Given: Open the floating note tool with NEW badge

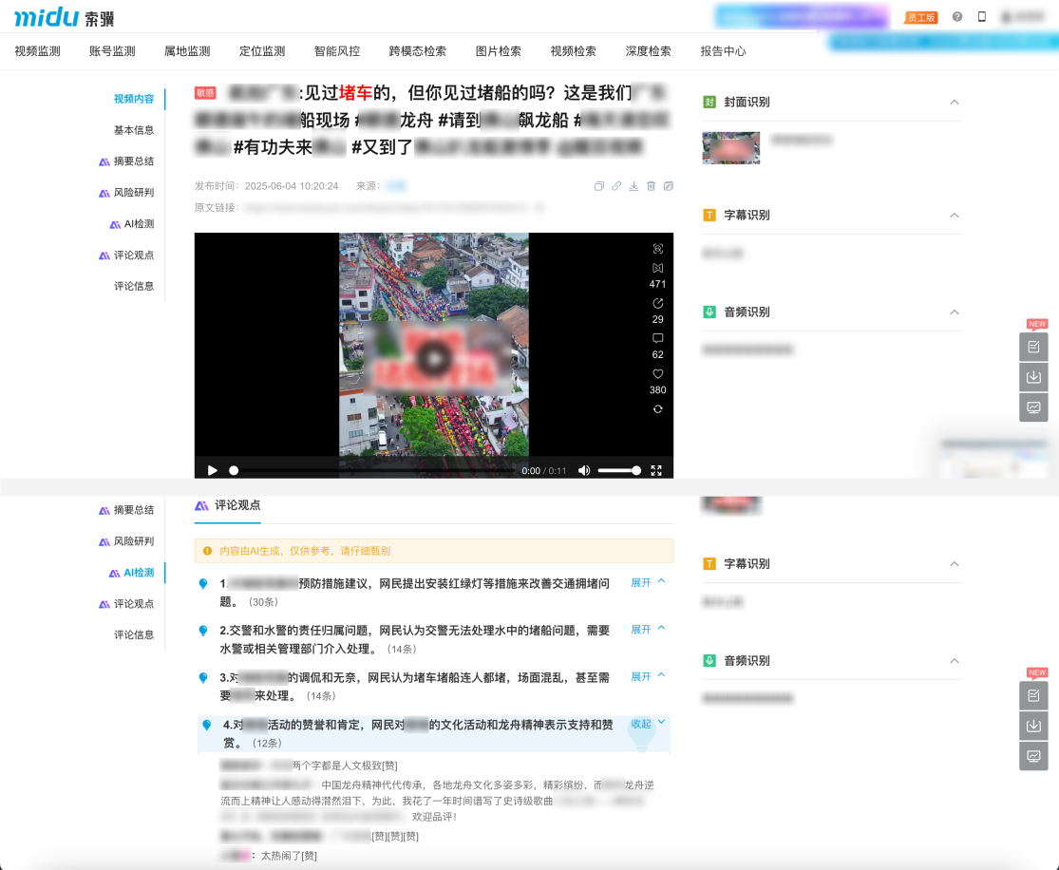Looking at the screenshot, I should point(1034,347).
